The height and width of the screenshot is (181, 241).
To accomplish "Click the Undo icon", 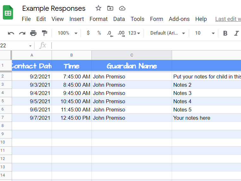I will [x=11, y=33].
